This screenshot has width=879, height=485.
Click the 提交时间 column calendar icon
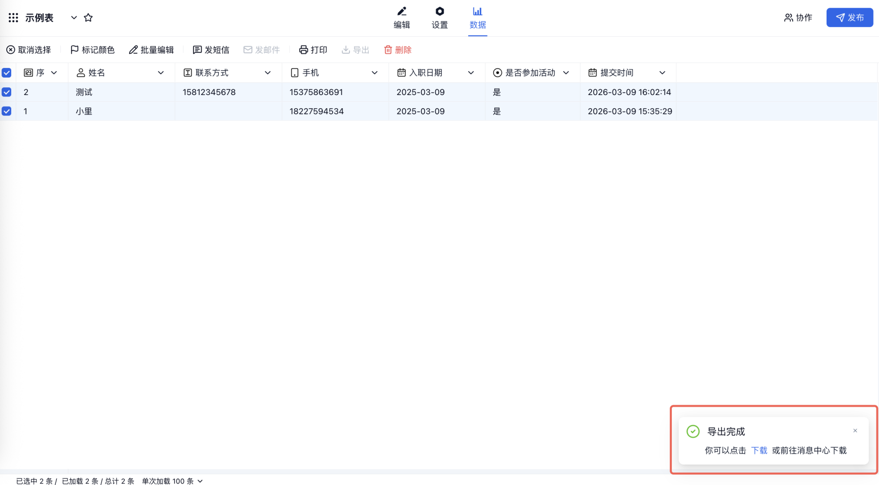tap(592, 73)
